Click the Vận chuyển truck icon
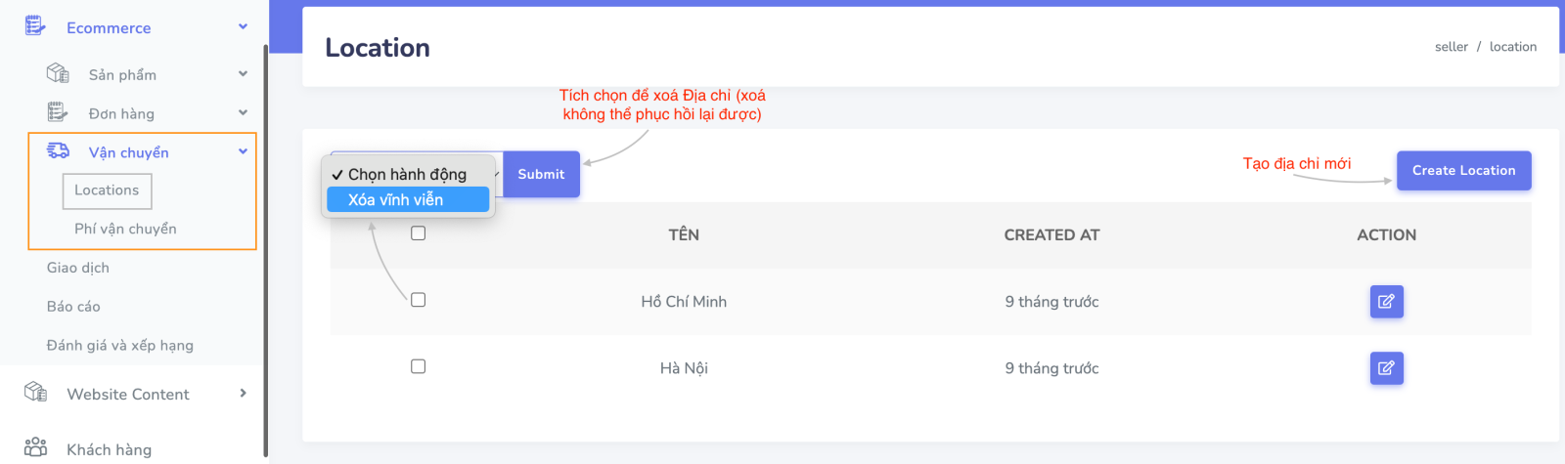The image size is (1565, 464). [x=58, y=150]
